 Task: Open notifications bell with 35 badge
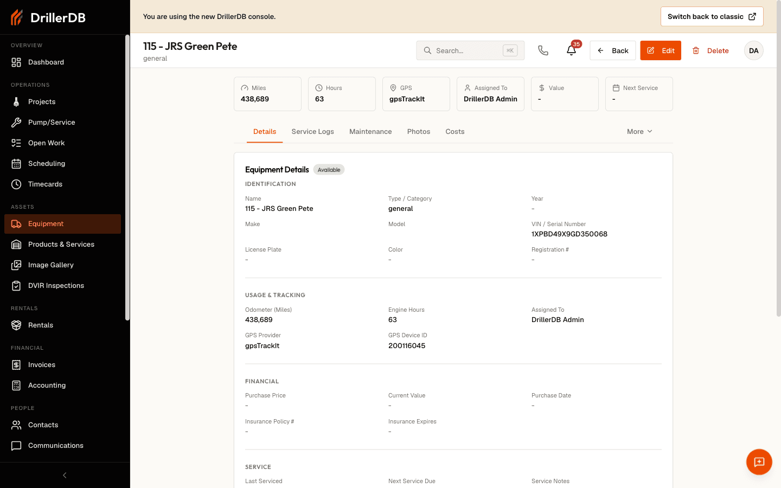click(x=572, y=50)
